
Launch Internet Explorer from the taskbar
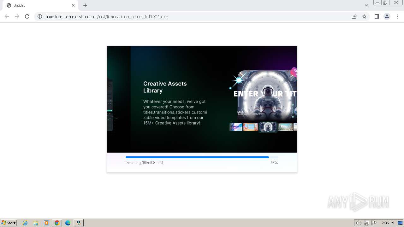point(25,223)
